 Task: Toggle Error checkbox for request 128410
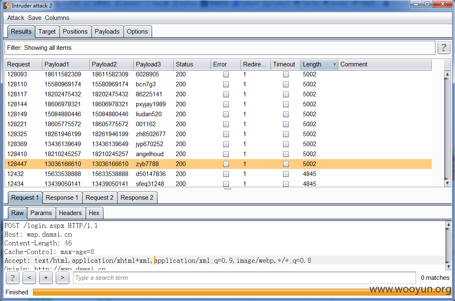coord(226,154)
